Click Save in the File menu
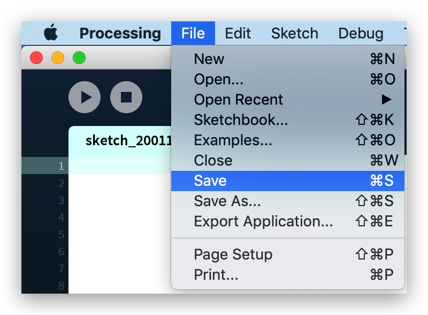 (288, 180)
